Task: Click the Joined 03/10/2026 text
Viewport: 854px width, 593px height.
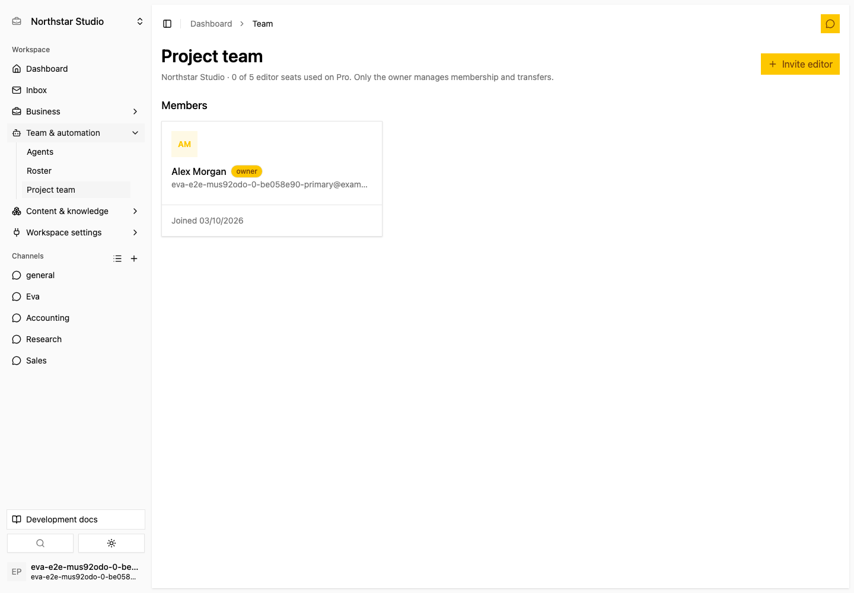Action: 208,221
